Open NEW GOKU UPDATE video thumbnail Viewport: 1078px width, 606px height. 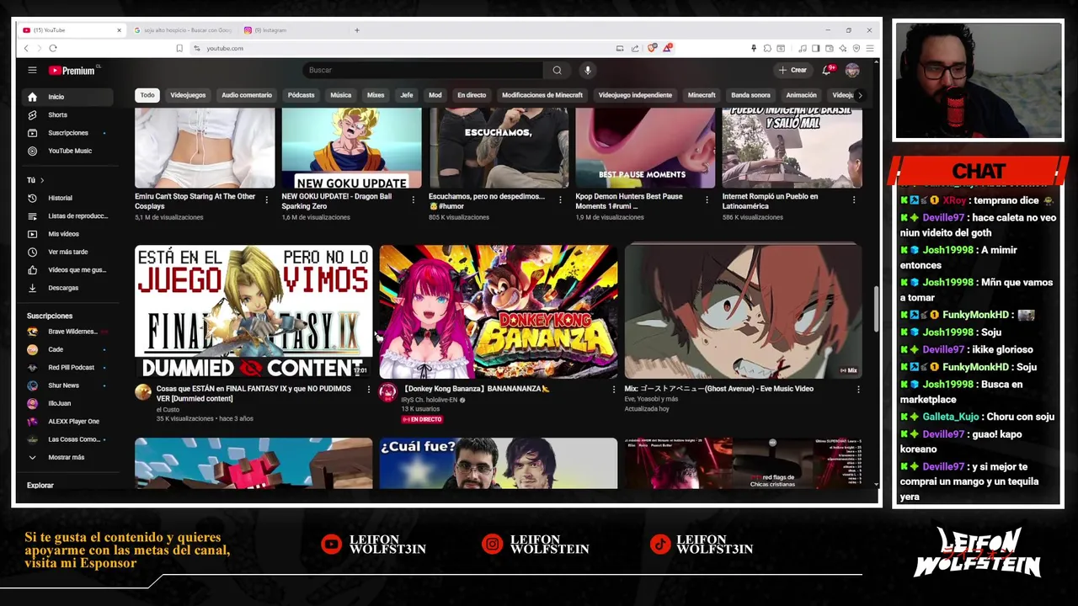coord(351,147)
